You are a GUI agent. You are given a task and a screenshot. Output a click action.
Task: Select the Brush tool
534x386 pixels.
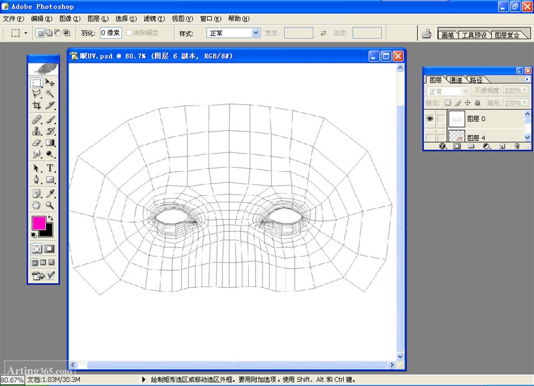49,120
